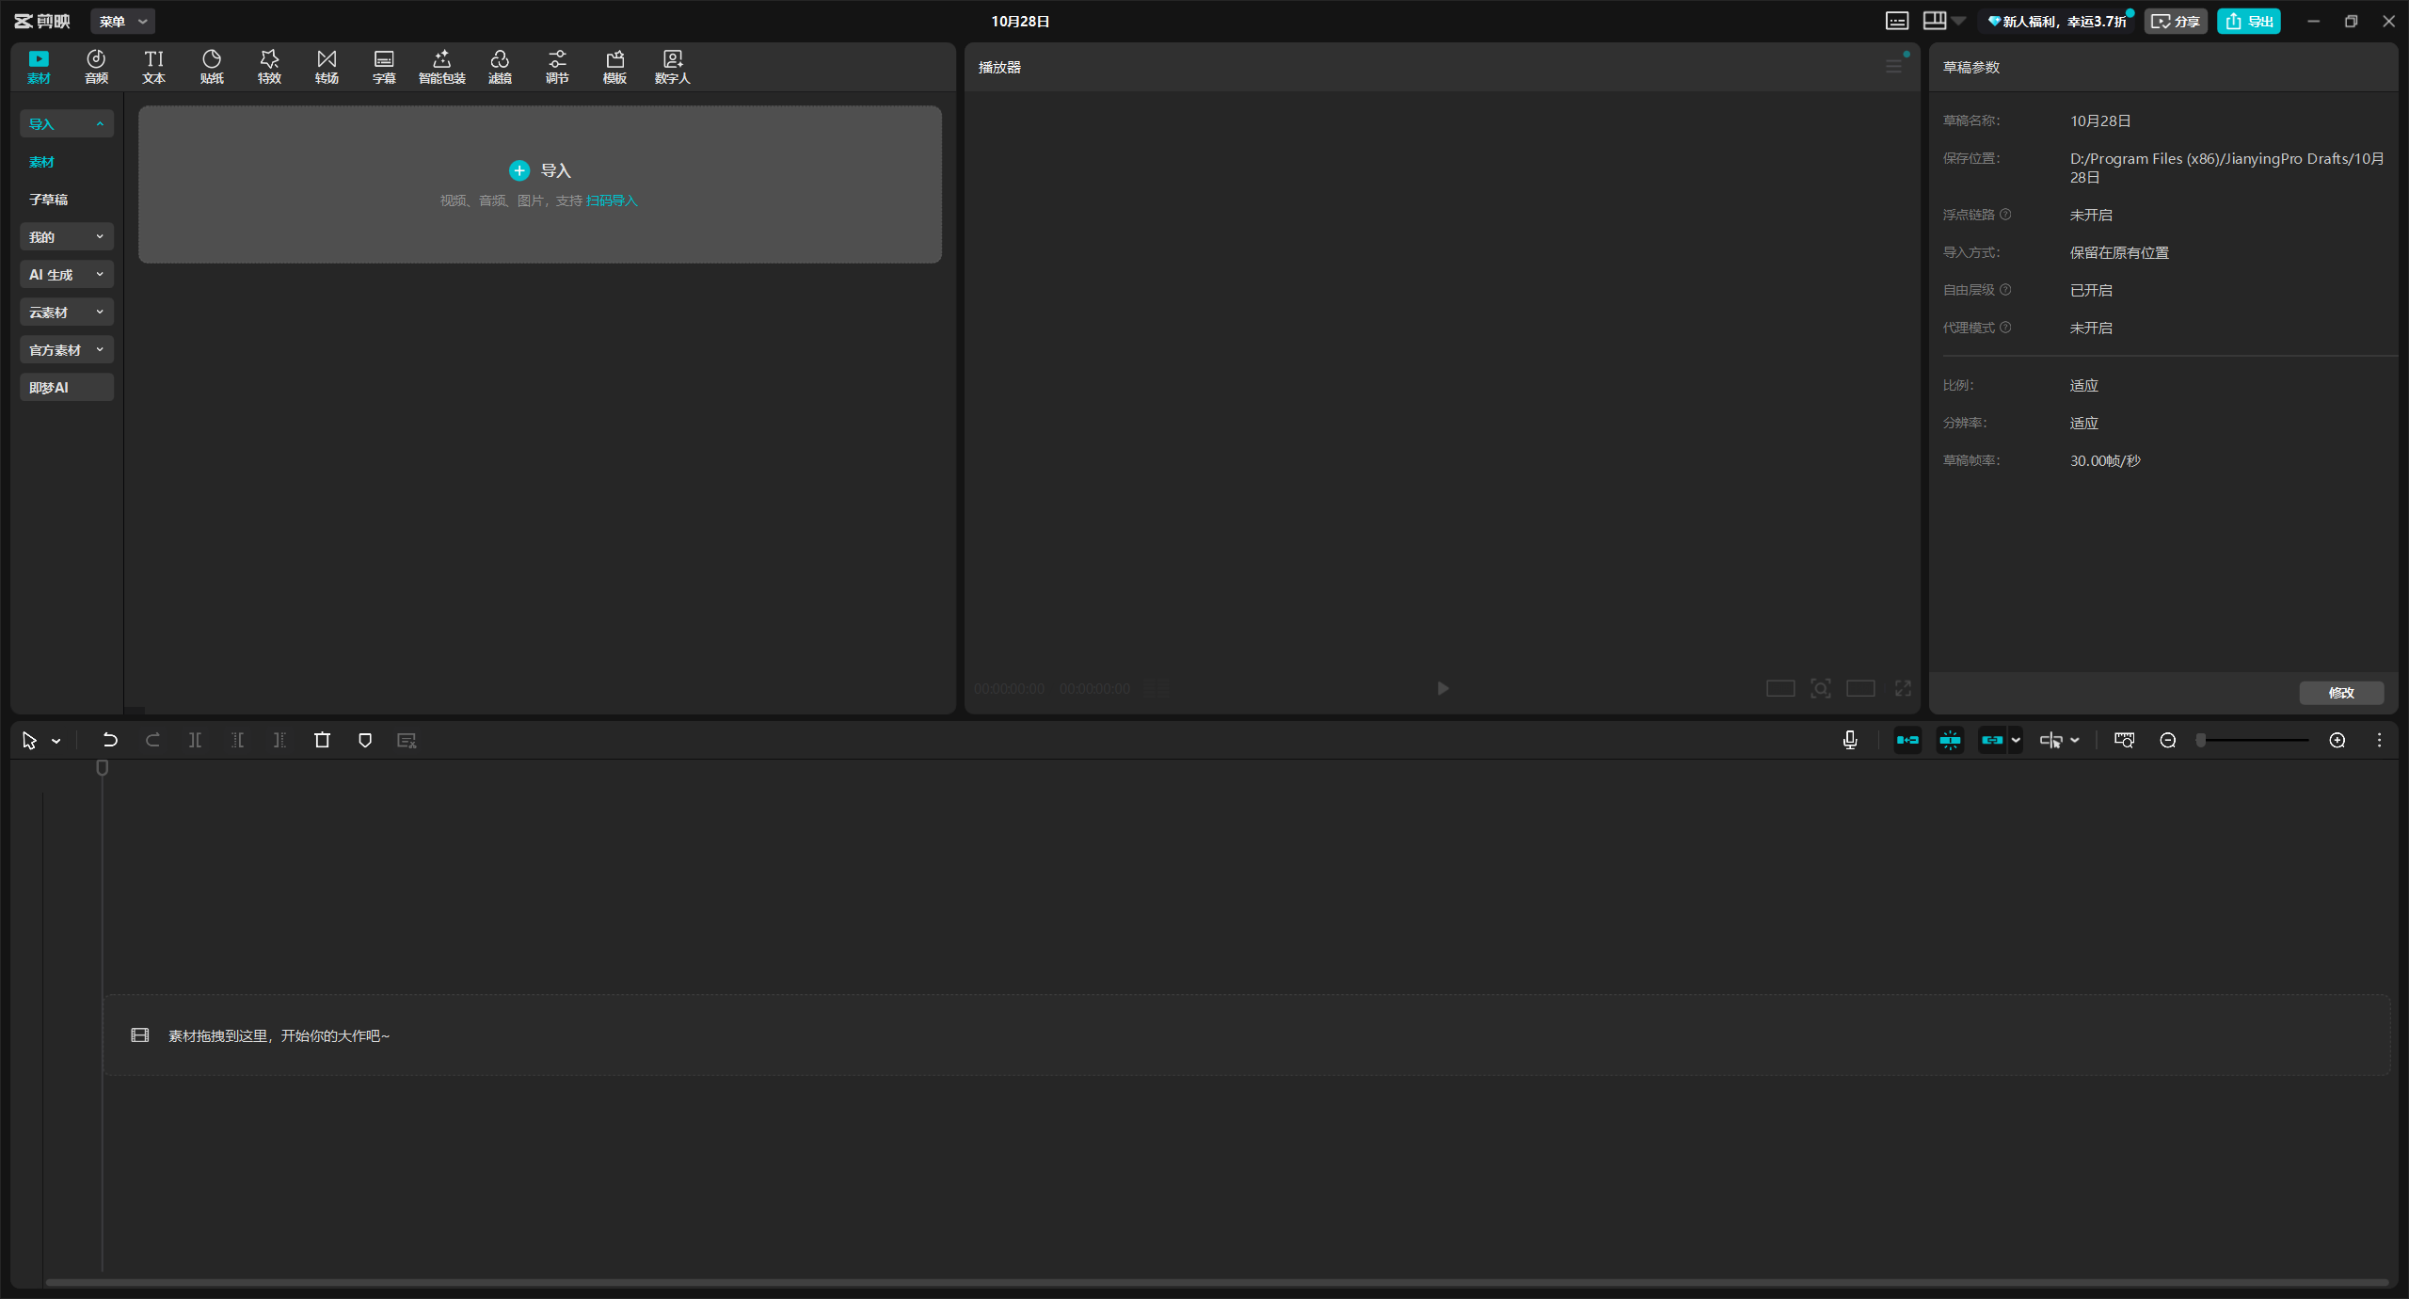This screenshot has width=2409, height=1299.
Task: Switch to the 音频 audio tab
Action: (96, 67)
